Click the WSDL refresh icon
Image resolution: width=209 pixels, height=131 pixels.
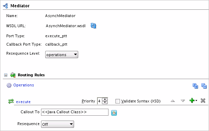tap(94, 26)
